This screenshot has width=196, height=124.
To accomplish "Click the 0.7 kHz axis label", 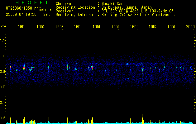I will click(x=3, y=102).
